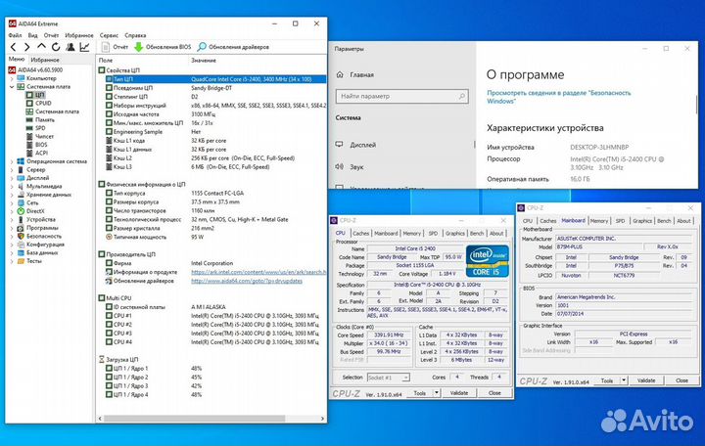Click Validate in CPU-Z CPU window

point(459,393)
